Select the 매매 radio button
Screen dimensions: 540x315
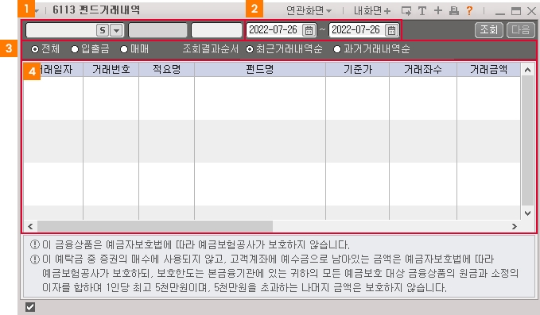click(124, 49)
